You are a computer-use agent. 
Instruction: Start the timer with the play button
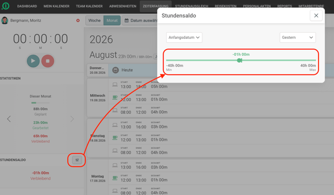(x=33, y=61)
